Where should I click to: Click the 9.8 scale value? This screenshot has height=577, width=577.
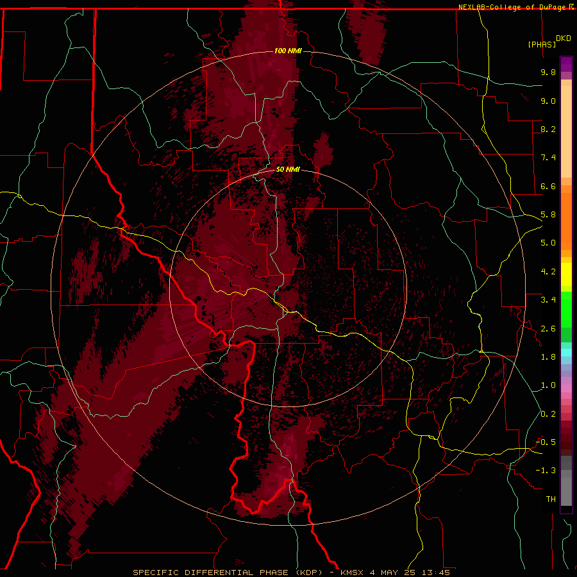(x=548, y=72)
